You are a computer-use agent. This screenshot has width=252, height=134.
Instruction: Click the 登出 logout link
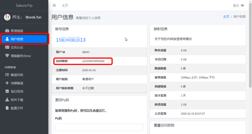tap(236, 6)
